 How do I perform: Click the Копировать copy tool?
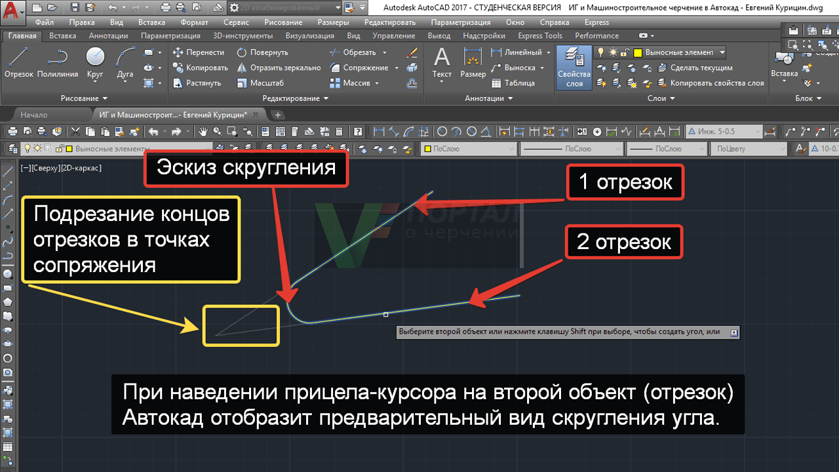[200, 68]
